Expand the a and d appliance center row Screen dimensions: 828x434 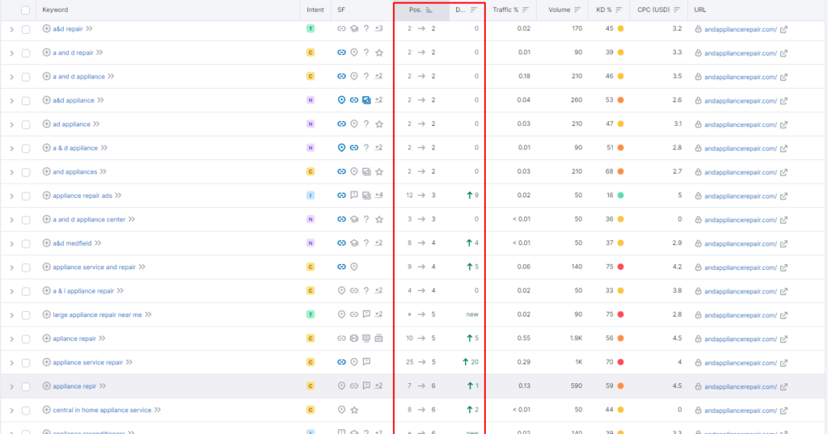pos(11,220)
